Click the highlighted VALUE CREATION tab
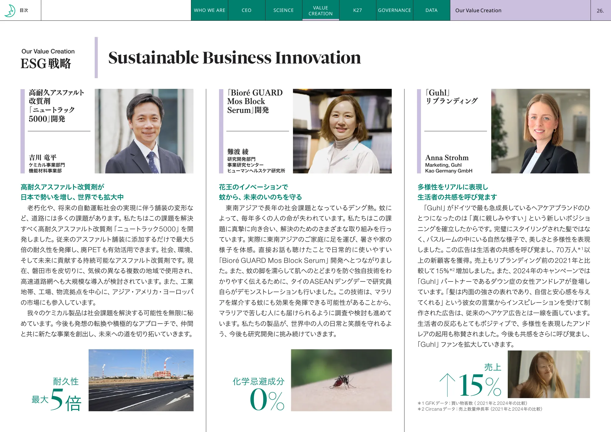The height and width of the screenshot is (432, 611). [x=320, y=10]
